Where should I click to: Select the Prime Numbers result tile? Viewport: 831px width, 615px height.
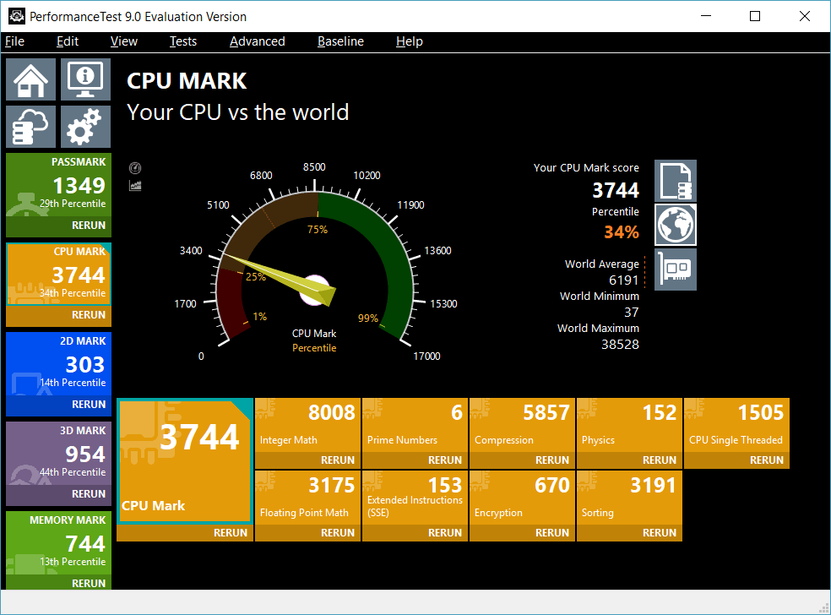click(415, 425)
